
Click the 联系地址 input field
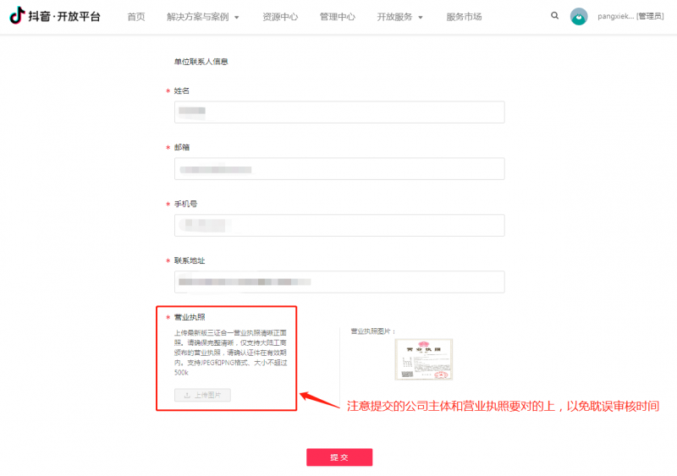pos(339,282)
